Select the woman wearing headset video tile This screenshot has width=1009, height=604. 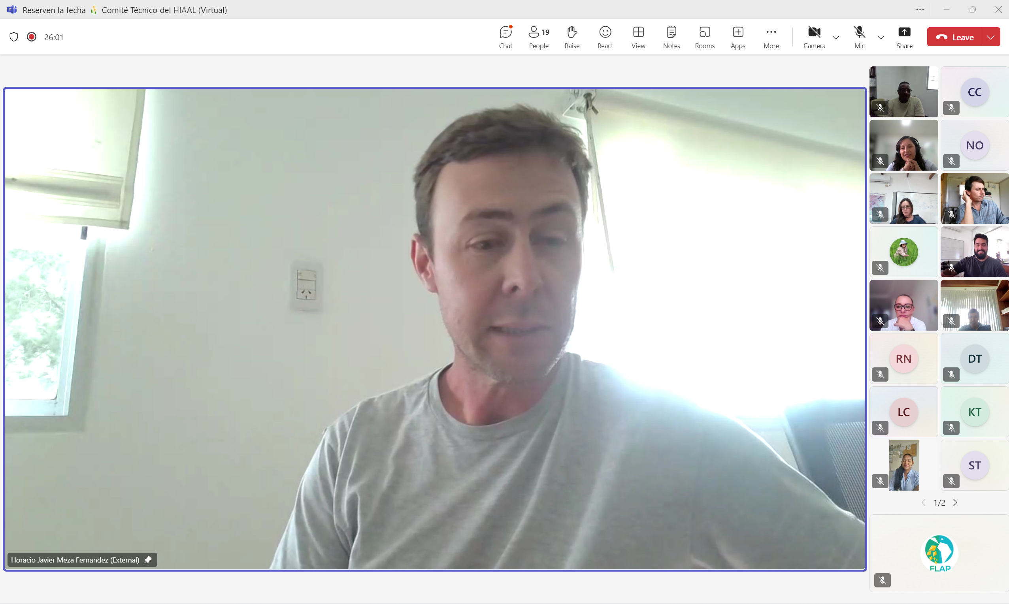point(903,145)
